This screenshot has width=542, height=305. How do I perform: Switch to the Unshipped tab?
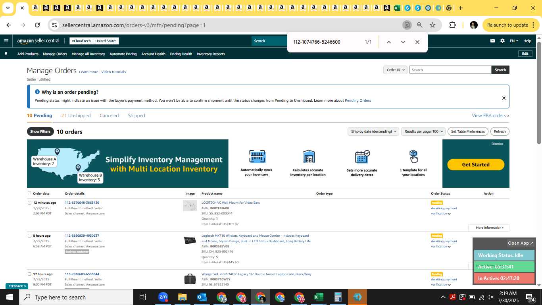pyautogui.click(x=76, y=116)
